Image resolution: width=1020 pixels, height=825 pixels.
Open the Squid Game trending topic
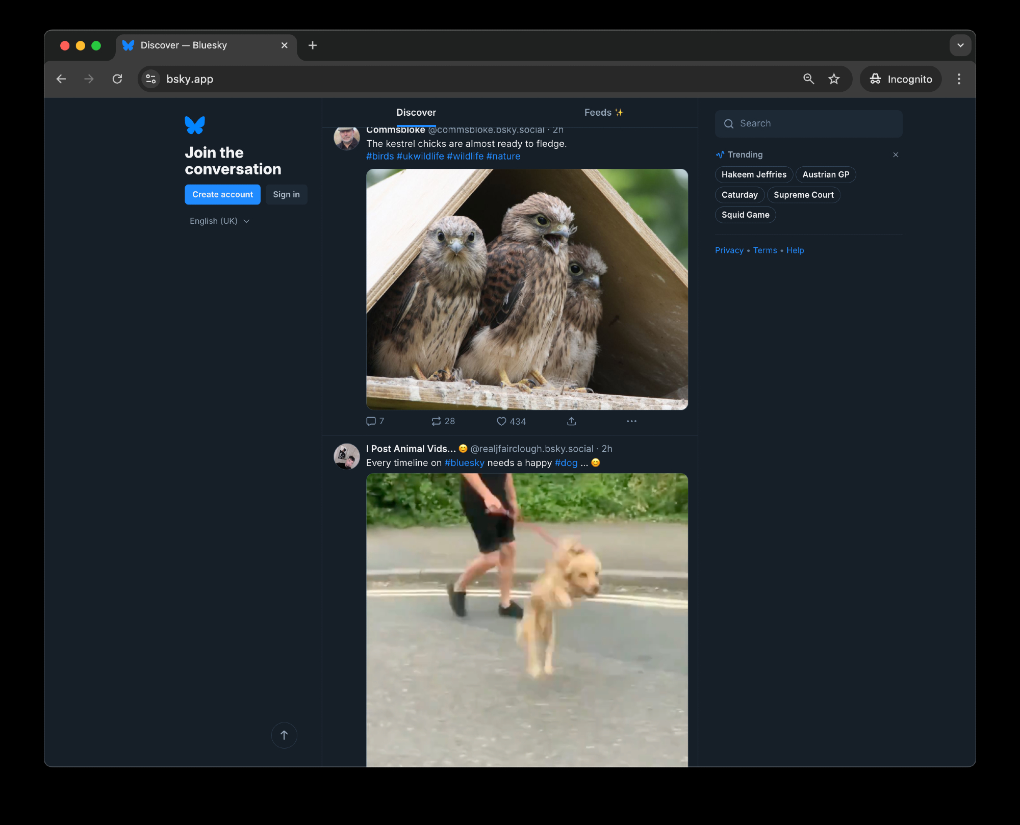(745, 215)
